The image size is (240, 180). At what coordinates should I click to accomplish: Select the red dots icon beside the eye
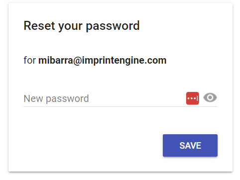click(x=192, y=98)
